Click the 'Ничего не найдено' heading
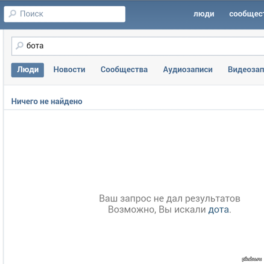 [47, 101]
